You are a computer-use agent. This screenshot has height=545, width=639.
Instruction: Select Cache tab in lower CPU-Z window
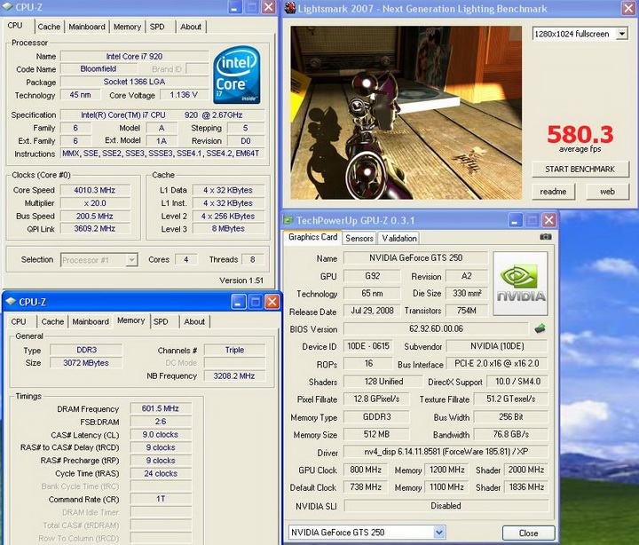tap(52, 321)
